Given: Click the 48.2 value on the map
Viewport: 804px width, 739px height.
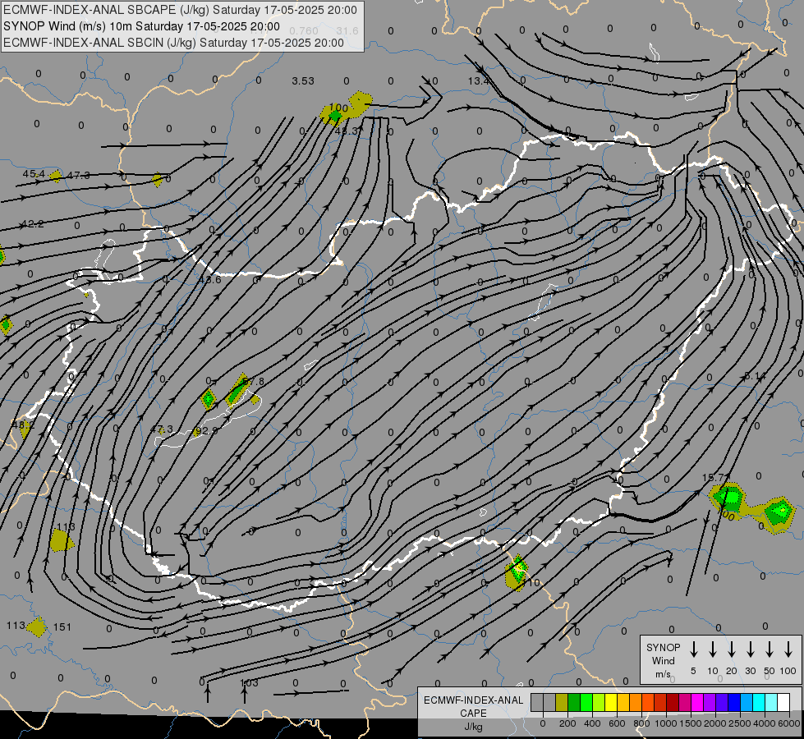Looking at the screenshot, I should coord(22,425).
